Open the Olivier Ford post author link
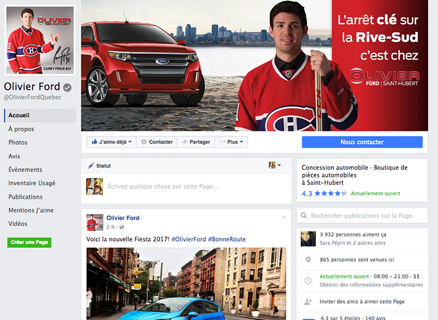The width and height of the screenshot is (438, 320). click(123, 218)
